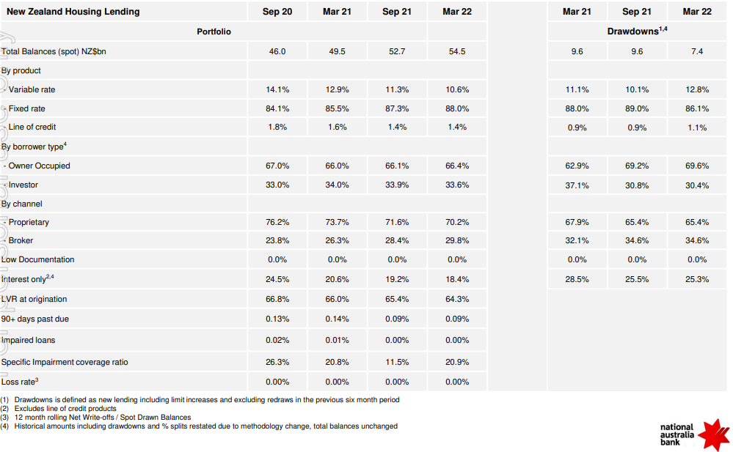Click the Portfolio section header
Image resolution: width=733 pixels, height=452 pixels.
coord(214,32)
